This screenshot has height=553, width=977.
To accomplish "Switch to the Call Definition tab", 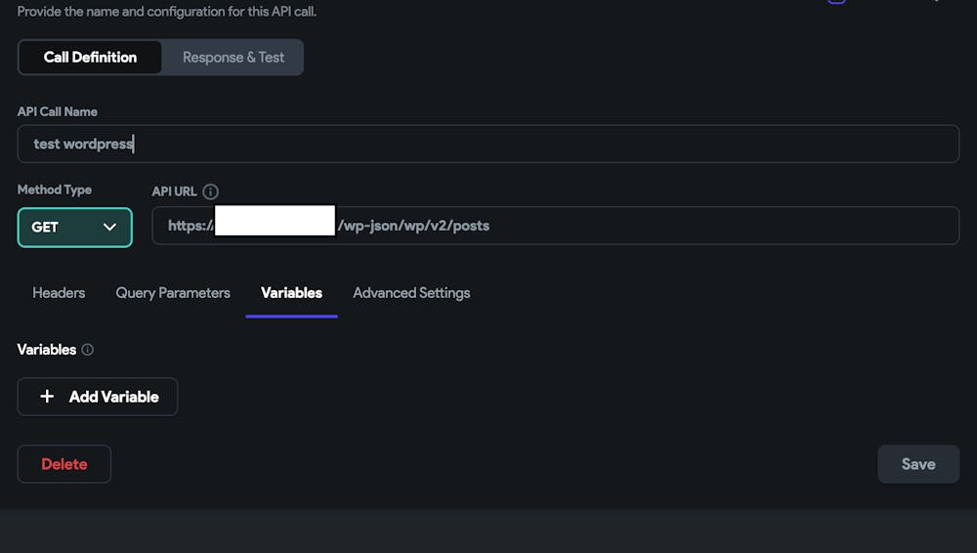I will pyautogui.click(x=90, y=58).
